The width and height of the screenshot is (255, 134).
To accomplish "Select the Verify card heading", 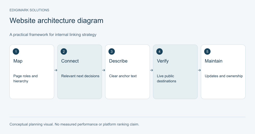I will pos(163,61).
